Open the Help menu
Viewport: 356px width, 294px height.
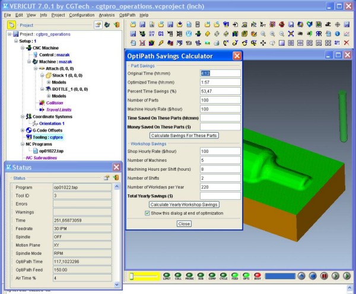point(144,15)
